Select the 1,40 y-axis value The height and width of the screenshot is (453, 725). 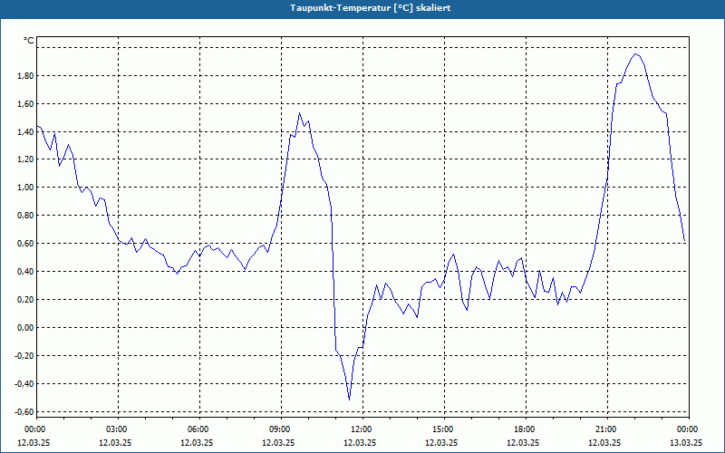25,132
